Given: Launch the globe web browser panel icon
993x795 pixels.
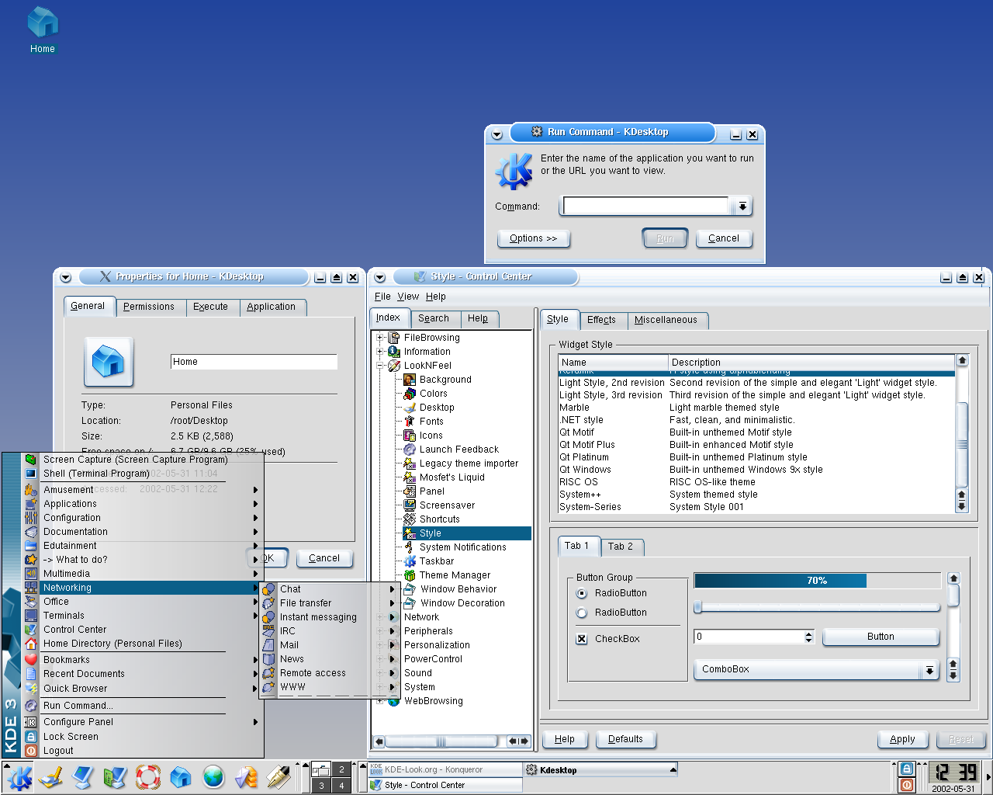Looking at the screenshot, I should coord(213,776).
